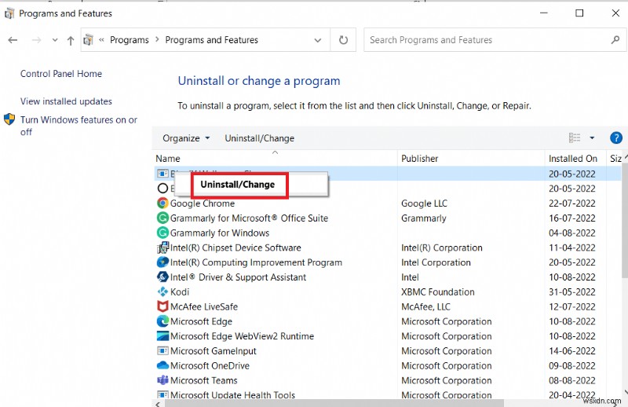
Task: Click the Microsoft Edge program icon
Action: 162,321
